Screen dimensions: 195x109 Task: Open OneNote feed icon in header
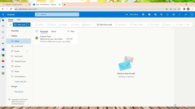(155, 15)
